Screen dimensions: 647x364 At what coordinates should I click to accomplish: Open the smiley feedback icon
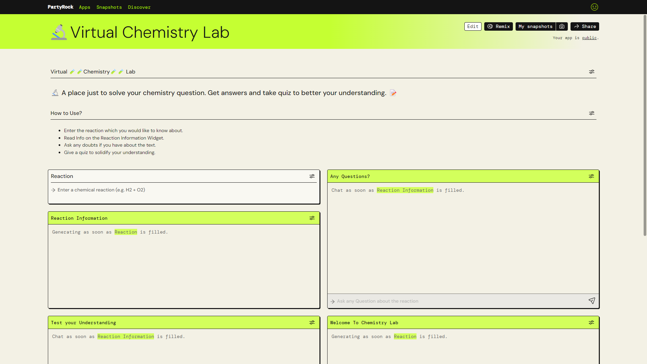point(594,7)
